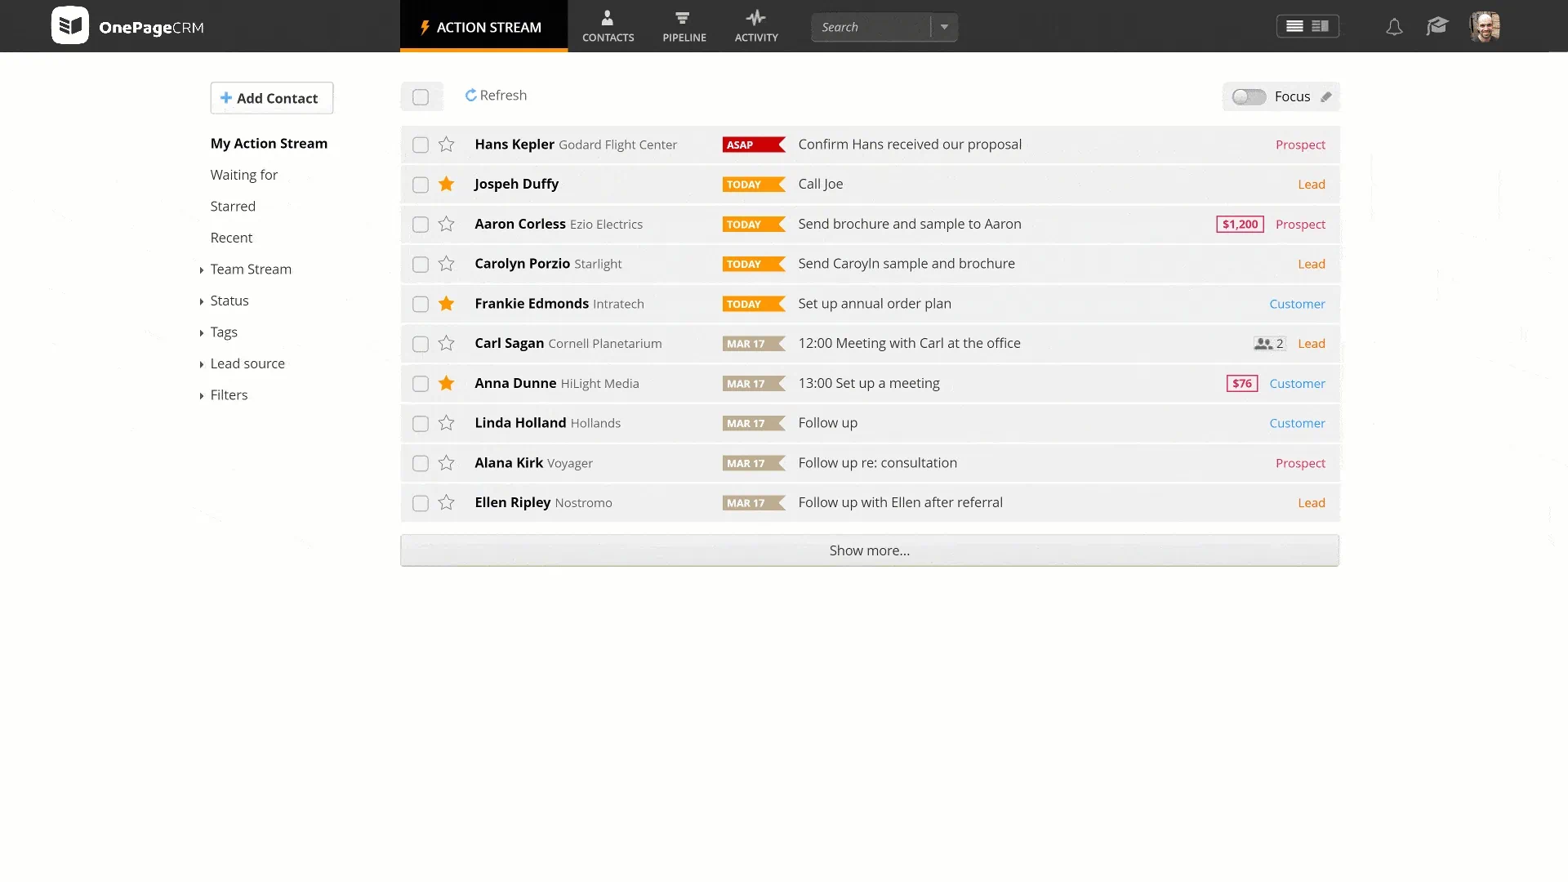This screenshot has width=1568, height=882.
Task: Star Aaron Corless contact
Action: tap(446, 224)
